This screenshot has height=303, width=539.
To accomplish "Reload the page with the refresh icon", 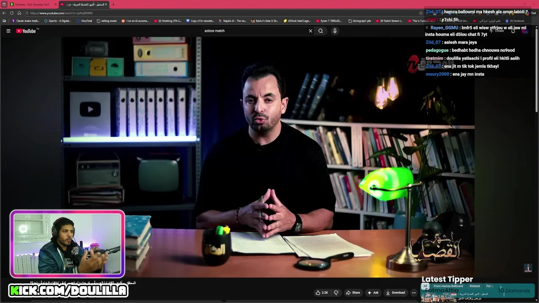I will click(12, 13).
